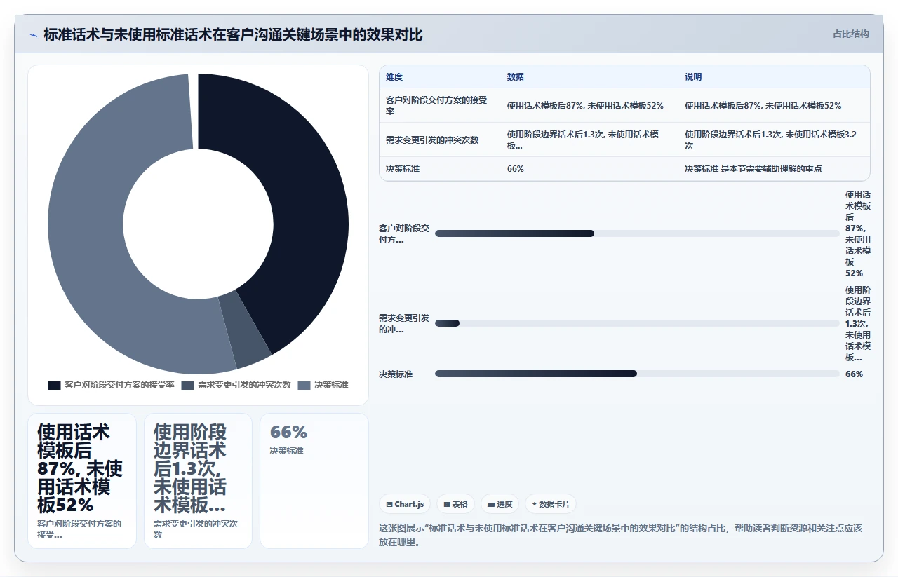
Task: Click the lightning icon beside the title
Action: (x=33, y=35)
